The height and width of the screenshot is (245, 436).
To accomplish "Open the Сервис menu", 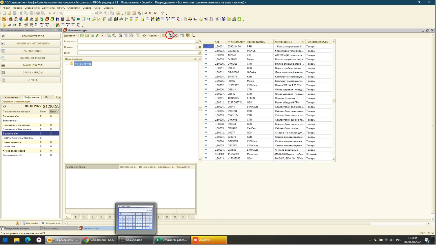I will (x=87, y=8).
